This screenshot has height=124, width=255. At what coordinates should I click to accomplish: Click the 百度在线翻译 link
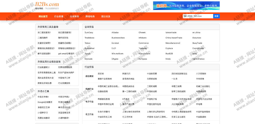pyautogui.click(x=44, y=118)
